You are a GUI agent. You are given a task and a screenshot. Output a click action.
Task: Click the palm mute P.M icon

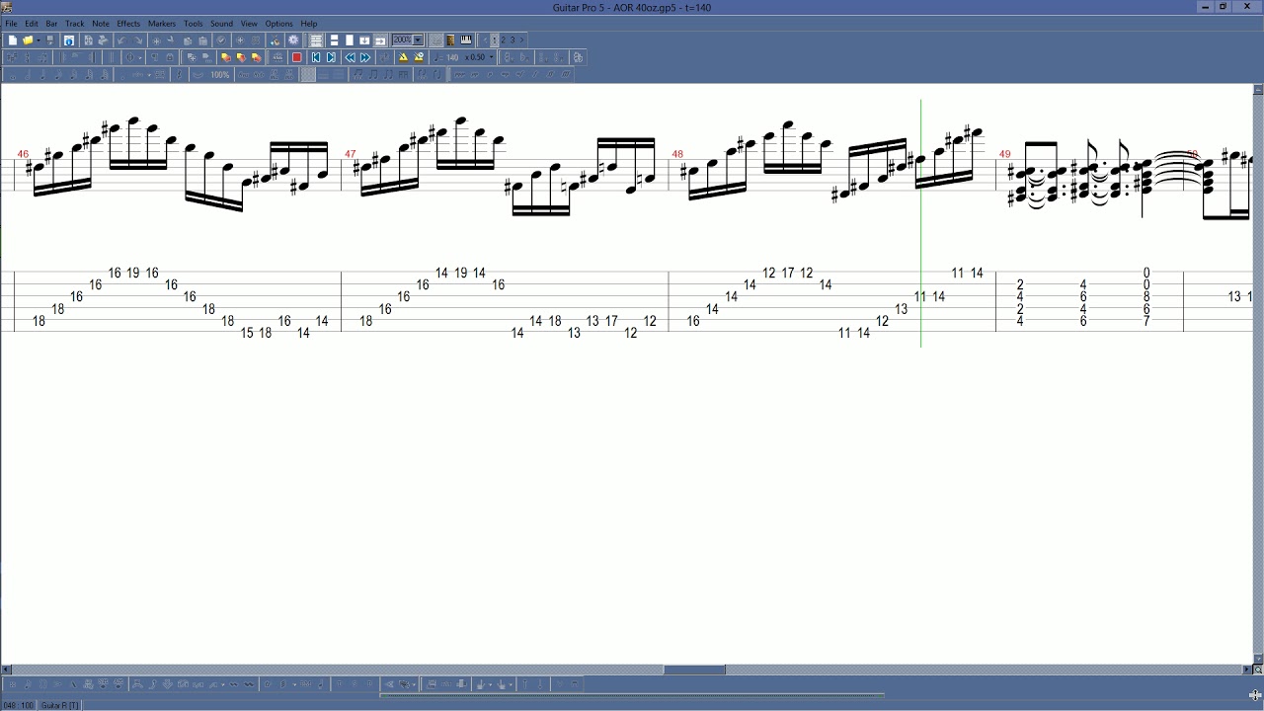coord(305,683)
